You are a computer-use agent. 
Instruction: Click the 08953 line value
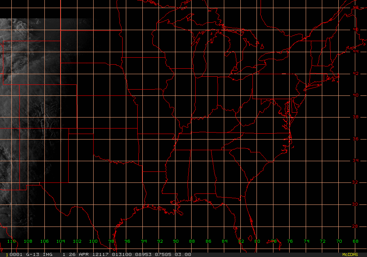click(143, 254)
